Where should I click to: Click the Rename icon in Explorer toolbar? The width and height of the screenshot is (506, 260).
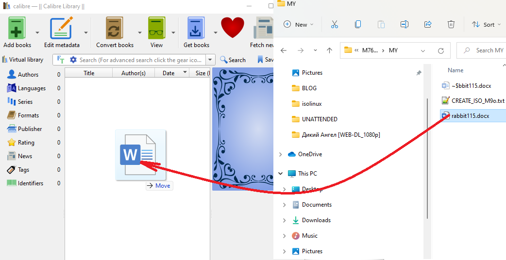click(405, 24)
